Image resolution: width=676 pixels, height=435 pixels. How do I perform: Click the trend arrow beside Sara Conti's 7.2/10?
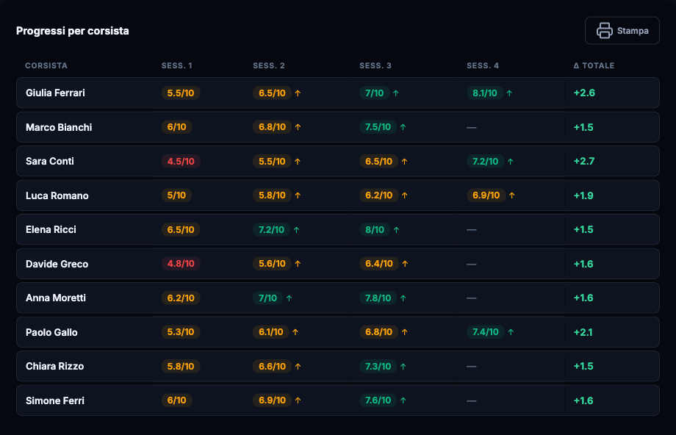[511, 162]
